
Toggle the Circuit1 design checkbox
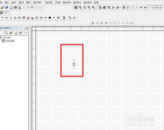click(x=1, y=37)
